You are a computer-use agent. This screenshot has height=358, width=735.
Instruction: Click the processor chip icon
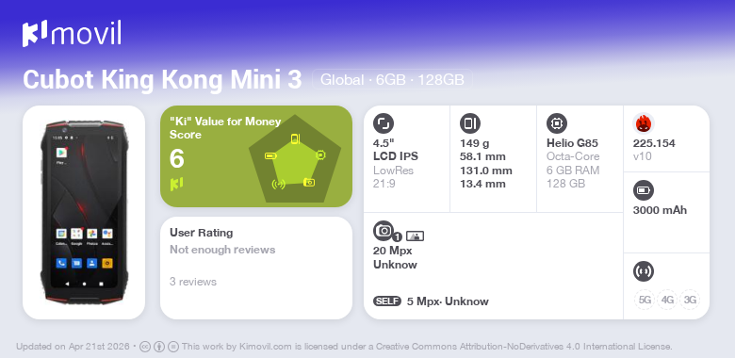pyautogui.click(x=557, y=123)
